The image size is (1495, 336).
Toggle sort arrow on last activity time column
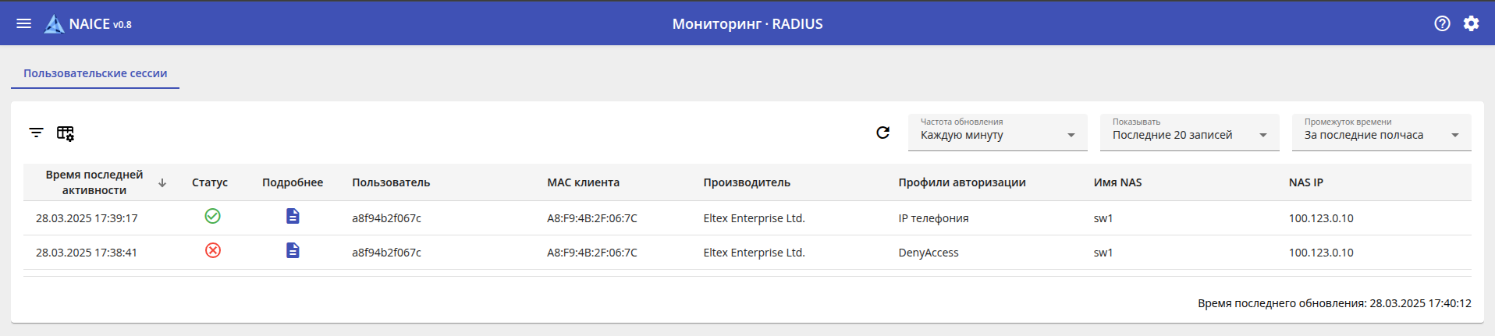click(x=162, y=182)
